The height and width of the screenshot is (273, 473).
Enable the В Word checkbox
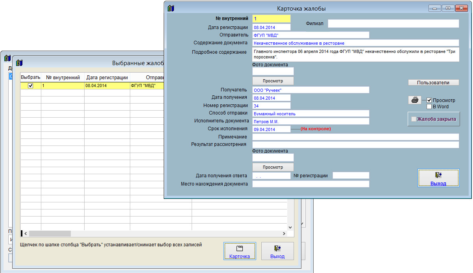coord(429,106)
